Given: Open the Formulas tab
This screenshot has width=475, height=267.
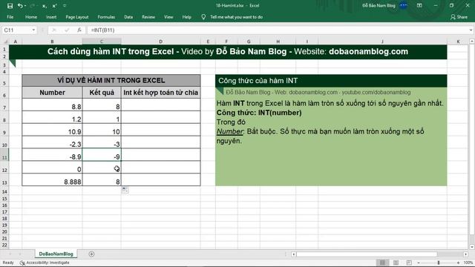Looking at the screenshot, I should [x=106, y=17].
